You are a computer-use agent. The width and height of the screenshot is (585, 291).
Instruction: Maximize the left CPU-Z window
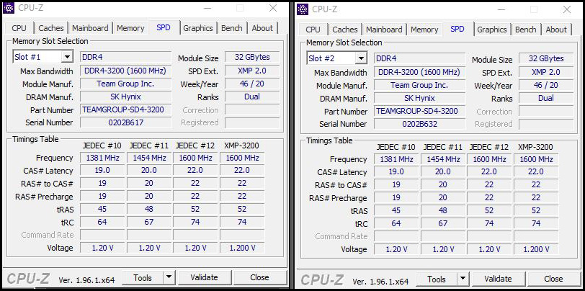tap(240, 8)
